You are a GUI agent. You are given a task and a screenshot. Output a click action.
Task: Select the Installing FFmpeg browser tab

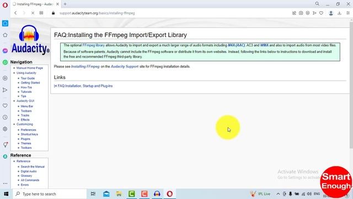click(x=35, y=4)
